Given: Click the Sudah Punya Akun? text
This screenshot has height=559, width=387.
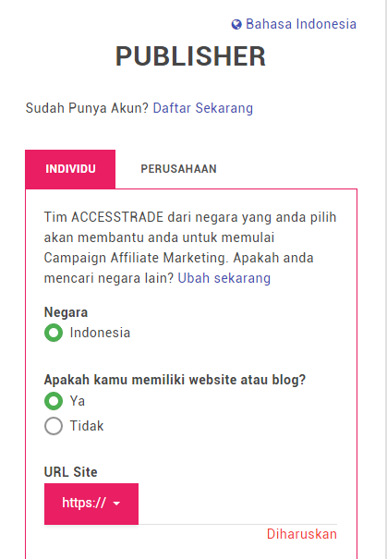Looking at the screenshot, I should [87, 108].
